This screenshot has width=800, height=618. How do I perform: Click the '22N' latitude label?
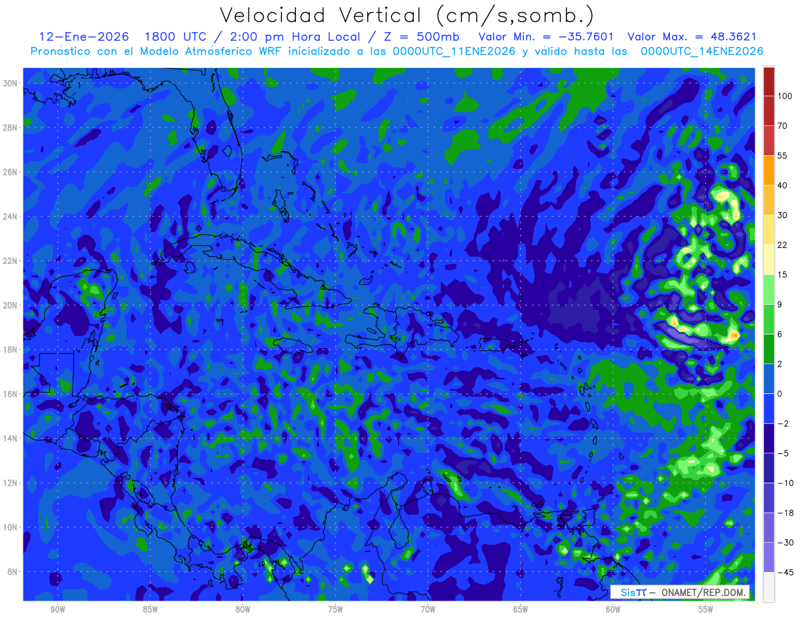click(x=11, y=261)
